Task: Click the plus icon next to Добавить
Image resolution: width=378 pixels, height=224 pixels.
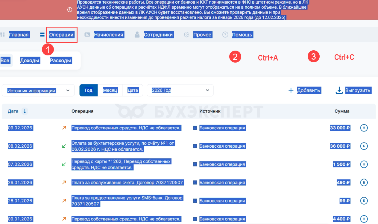Action: [291, 90]
